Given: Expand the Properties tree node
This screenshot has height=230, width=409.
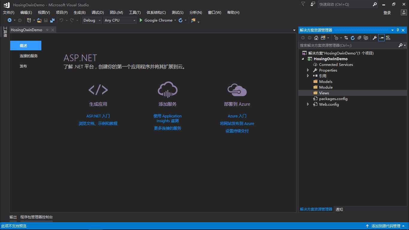Looking at the screenshot, I should point(308,70).
